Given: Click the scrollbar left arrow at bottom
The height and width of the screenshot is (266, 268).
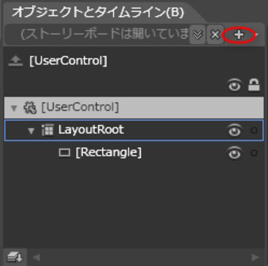Looking at the screenshot, I should [36, 257].
